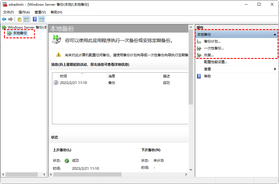This screenshot has width=279, height=184.
Task: Click the green success checkmark under 上次备份
Action: pos(67,161)
